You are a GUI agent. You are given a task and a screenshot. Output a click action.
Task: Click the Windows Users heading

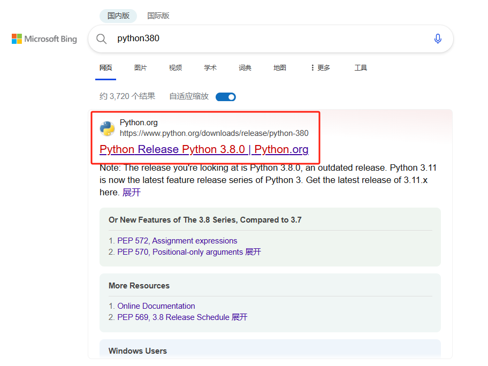click(138, 351)
